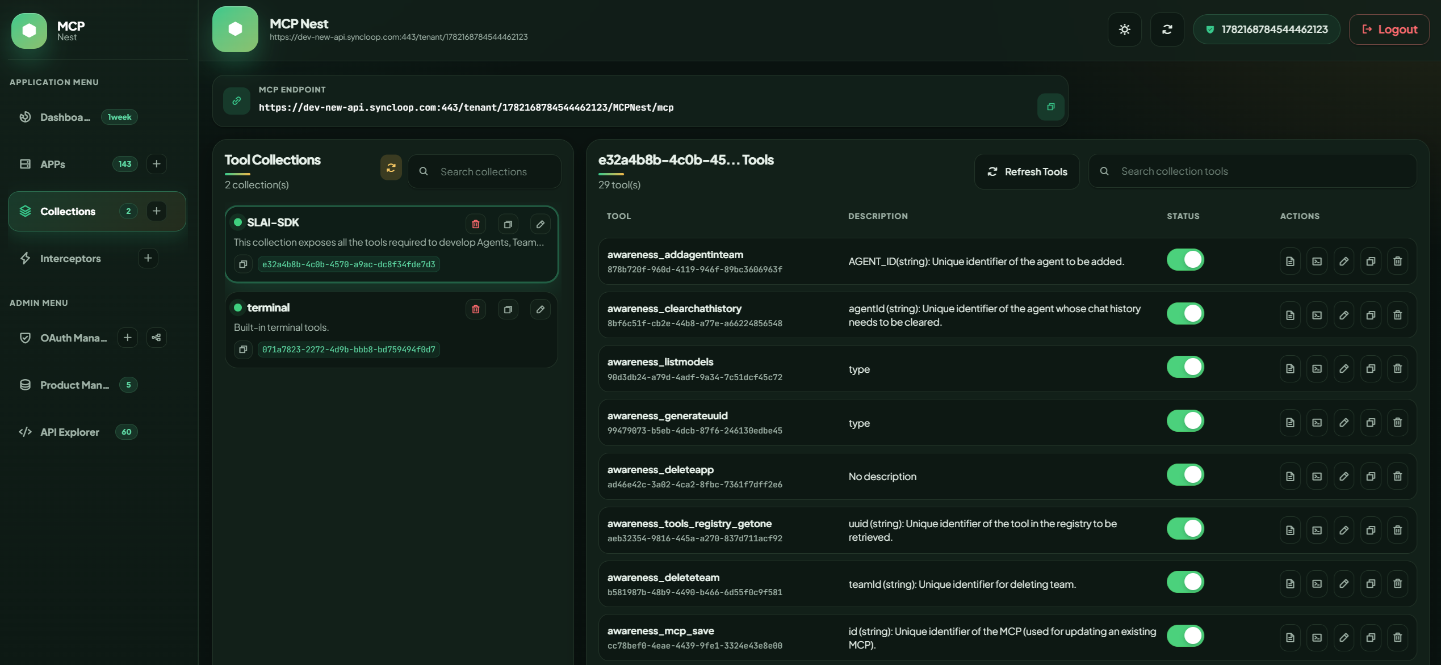This screenshot has width=1441, height=665.
Task: Run awareness_addagentinteam via terminal icon
Action: coord(1317,262)
